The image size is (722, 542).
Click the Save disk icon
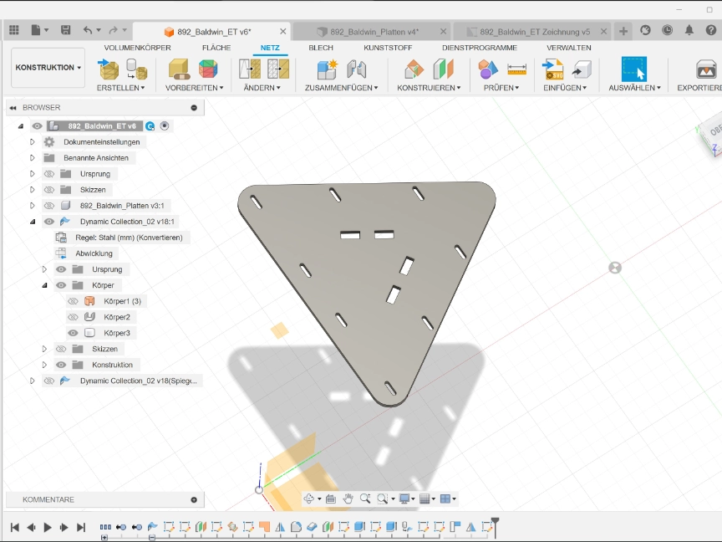click(x=66, y=30)
